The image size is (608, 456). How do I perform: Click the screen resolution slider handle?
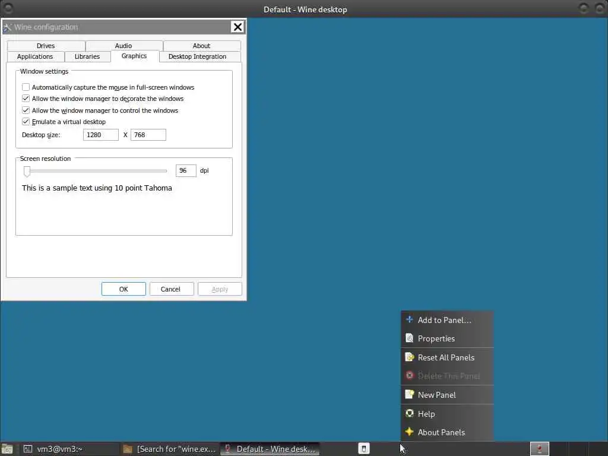click(x=27, y=171)
